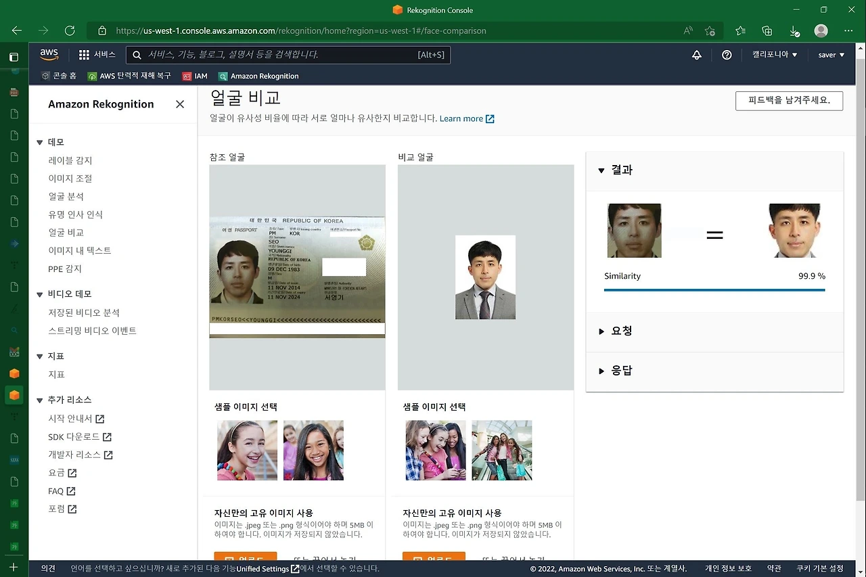Open 이미지 조절 demo in the sidebar
Viewport: 866px width, 577px height.
tap(70, 179)
